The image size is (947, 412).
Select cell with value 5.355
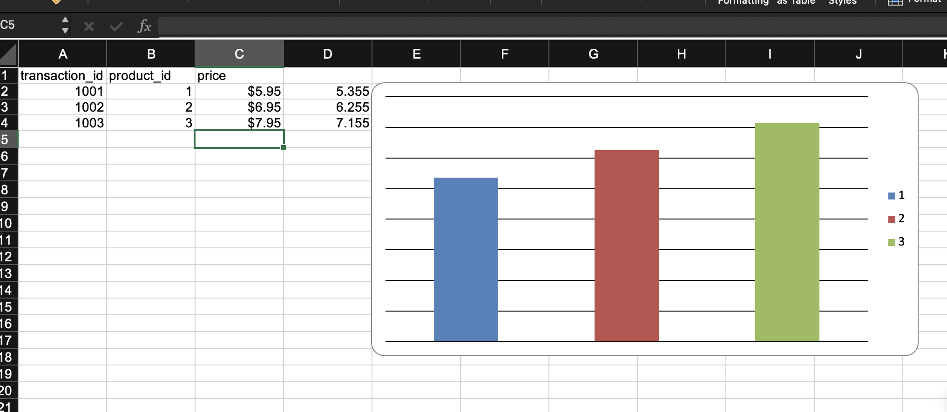point(328,91)
